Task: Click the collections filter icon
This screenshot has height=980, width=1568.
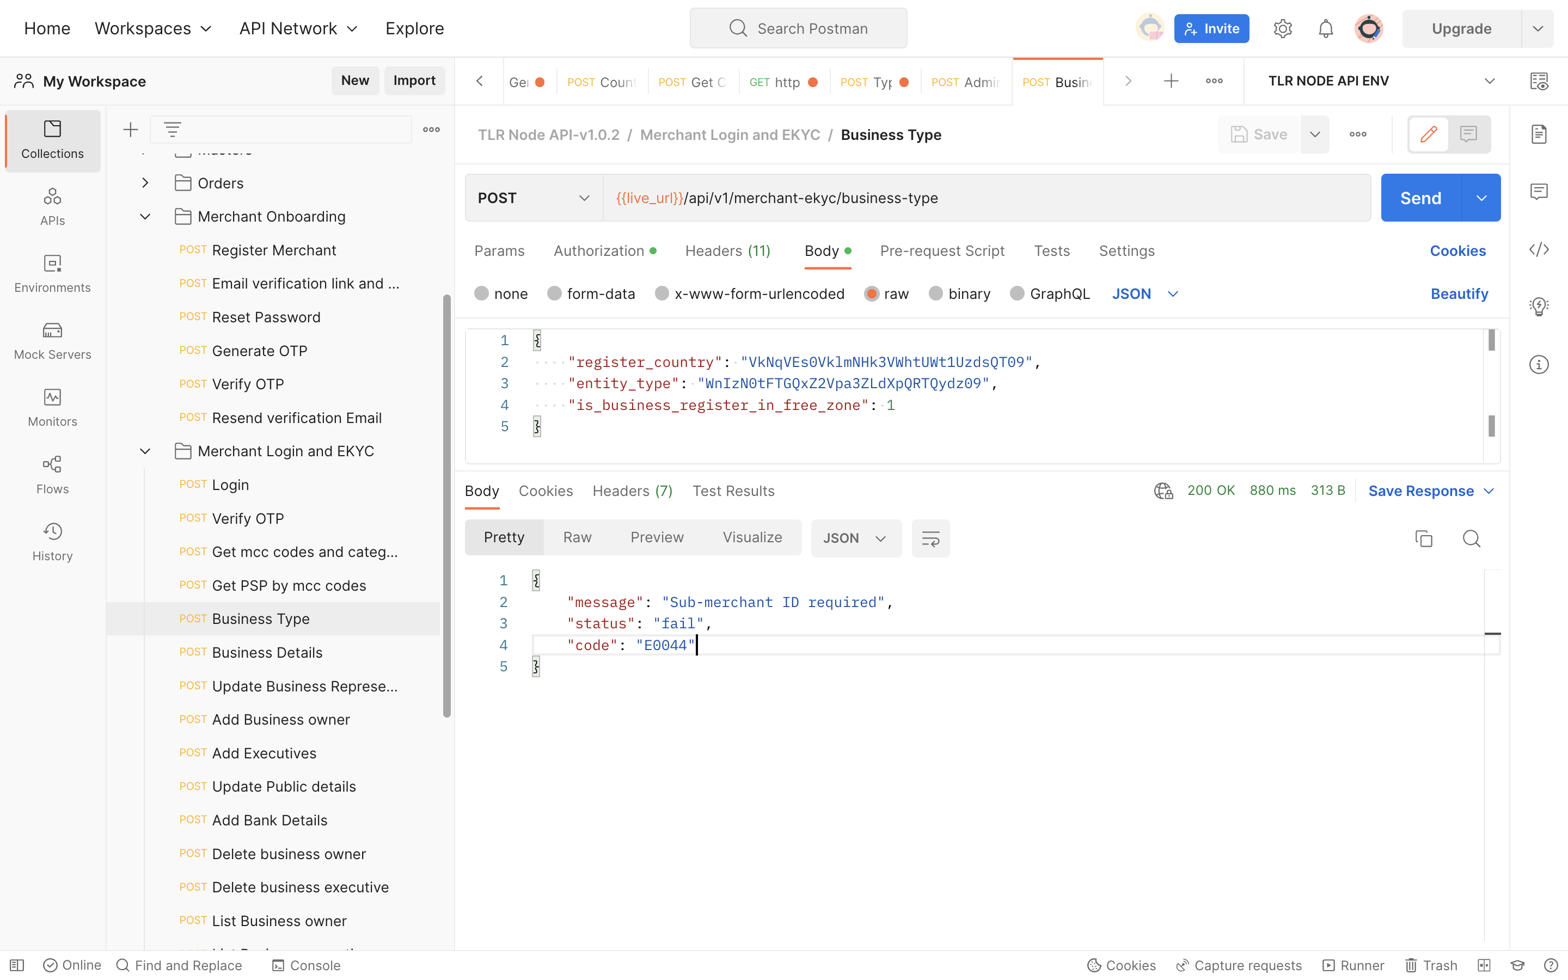Action: [173, 130]
